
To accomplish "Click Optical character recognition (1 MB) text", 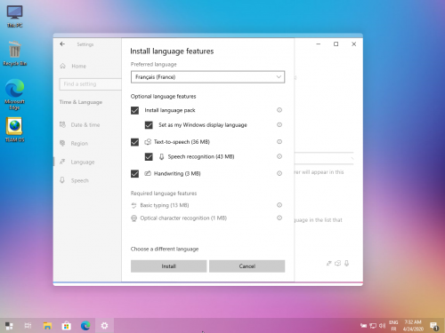I will (183, 218).
